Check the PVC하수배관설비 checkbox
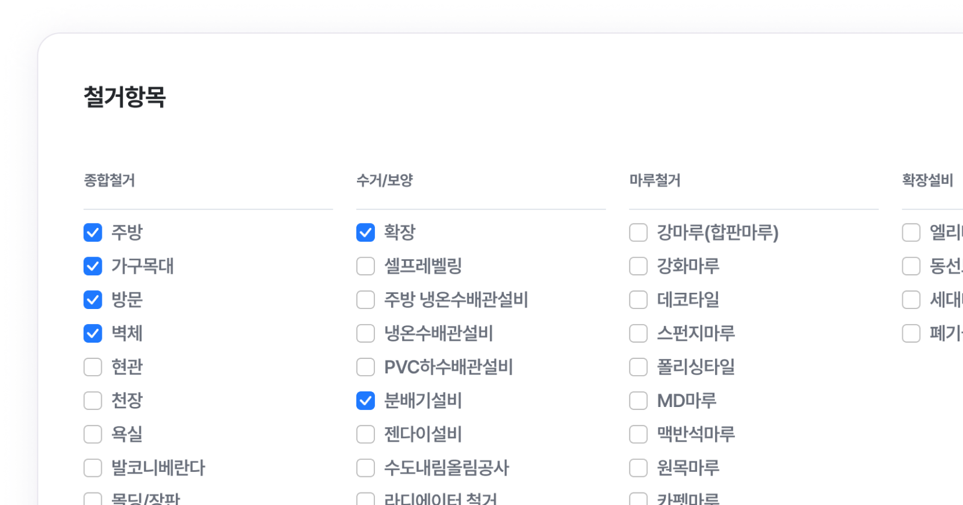The width and height of the screenshot is (963, 505). click(x=365, y=367)
